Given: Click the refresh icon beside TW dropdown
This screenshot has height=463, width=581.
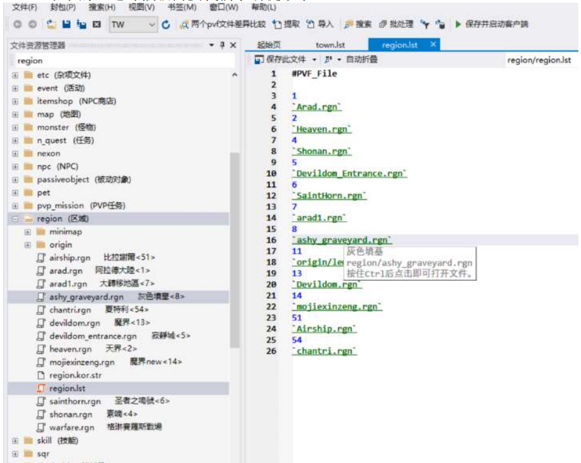Looking at the screenshot, I should [x=166, y=25].
